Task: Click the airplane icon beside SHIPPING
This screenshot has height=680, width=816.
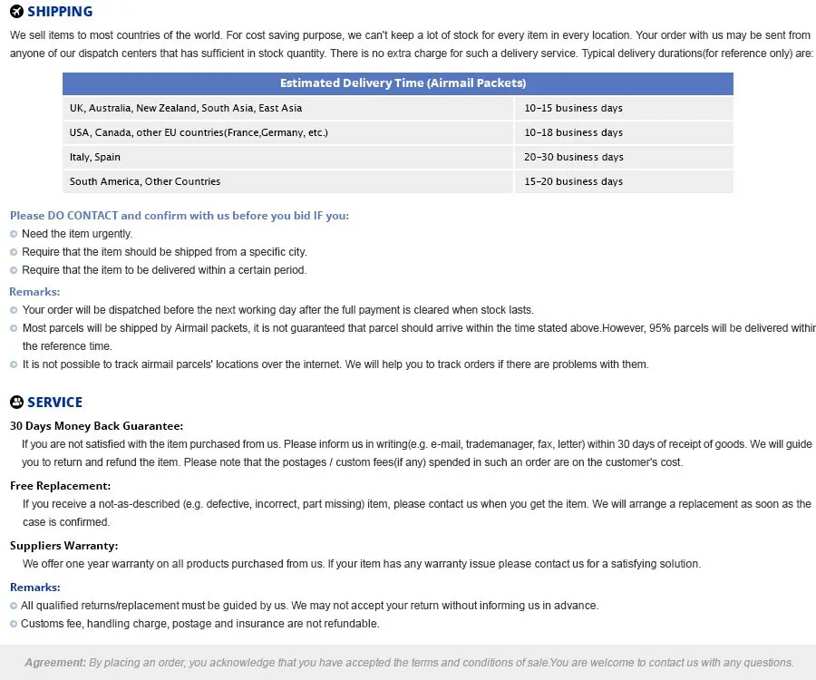Action: pyautogui.click(x=16, y=11)
